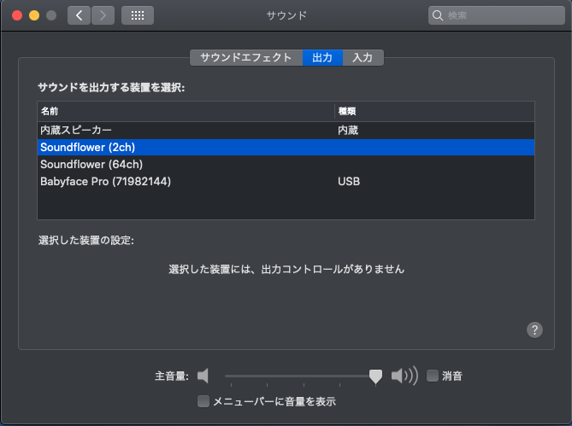Screen dimensions: 572x426
Task: Open the 入力 tab
Action: 363,57
